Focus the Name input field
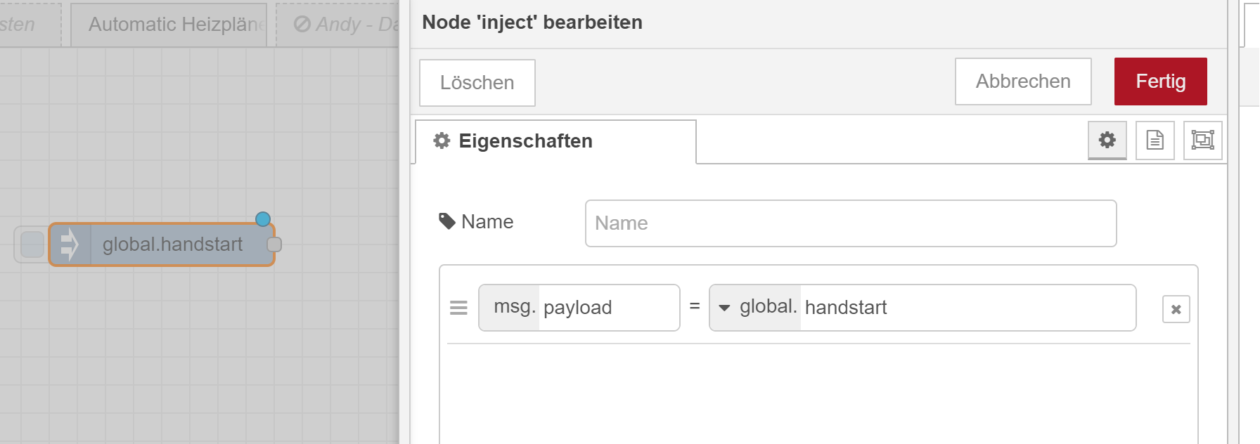Screen dimensions: 1260x444 [x=851, y=223]
